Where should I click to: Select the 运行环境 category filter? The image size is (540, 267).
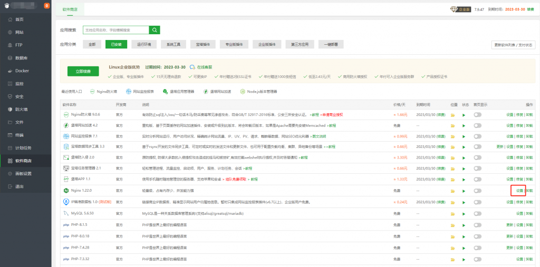click(144, 45)
